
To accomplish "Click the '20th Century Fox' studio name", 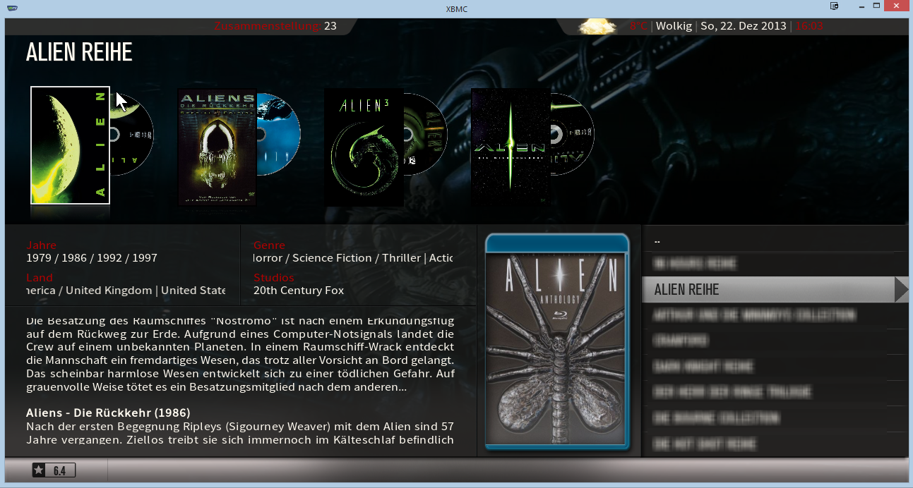I will click(x=299, y=291).
